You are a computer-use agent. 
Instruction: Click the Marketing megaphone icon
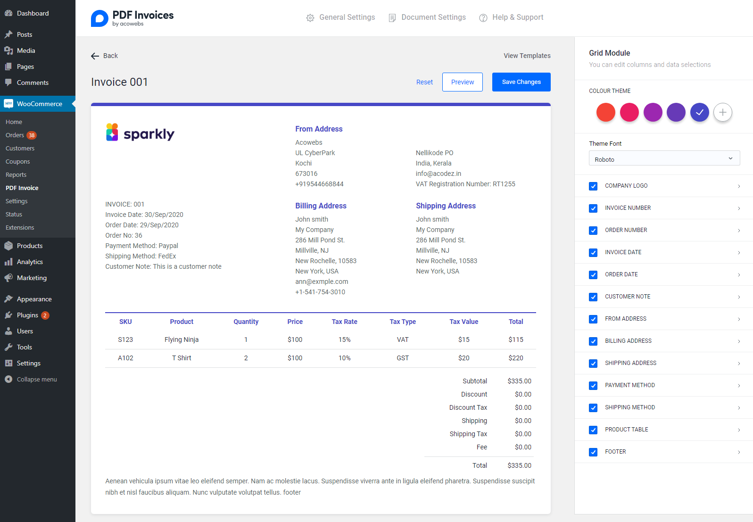(8, 278)
